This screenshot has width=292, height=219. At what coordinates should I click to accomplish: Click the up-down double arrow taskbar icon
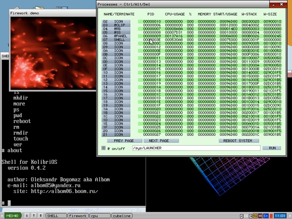coord(40,216)
